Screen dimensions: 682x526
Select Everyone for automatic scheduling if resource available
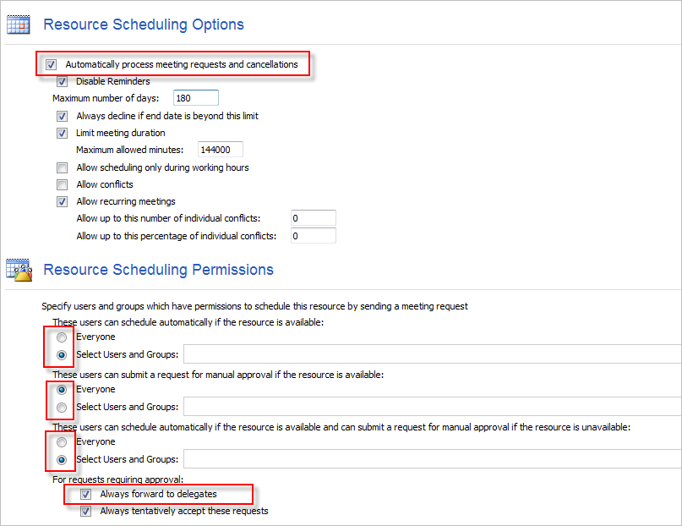coord(63,337)
